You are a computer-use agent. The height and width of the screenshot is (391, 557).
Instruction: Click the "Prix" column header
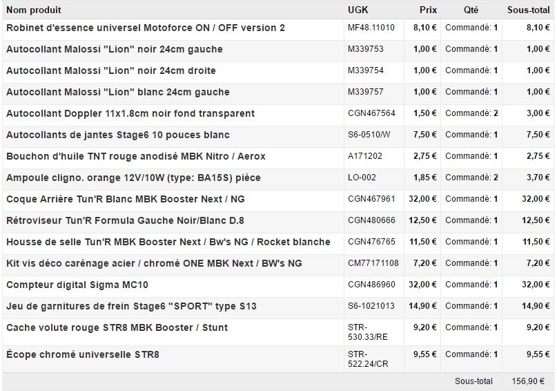tap(428, 10)
